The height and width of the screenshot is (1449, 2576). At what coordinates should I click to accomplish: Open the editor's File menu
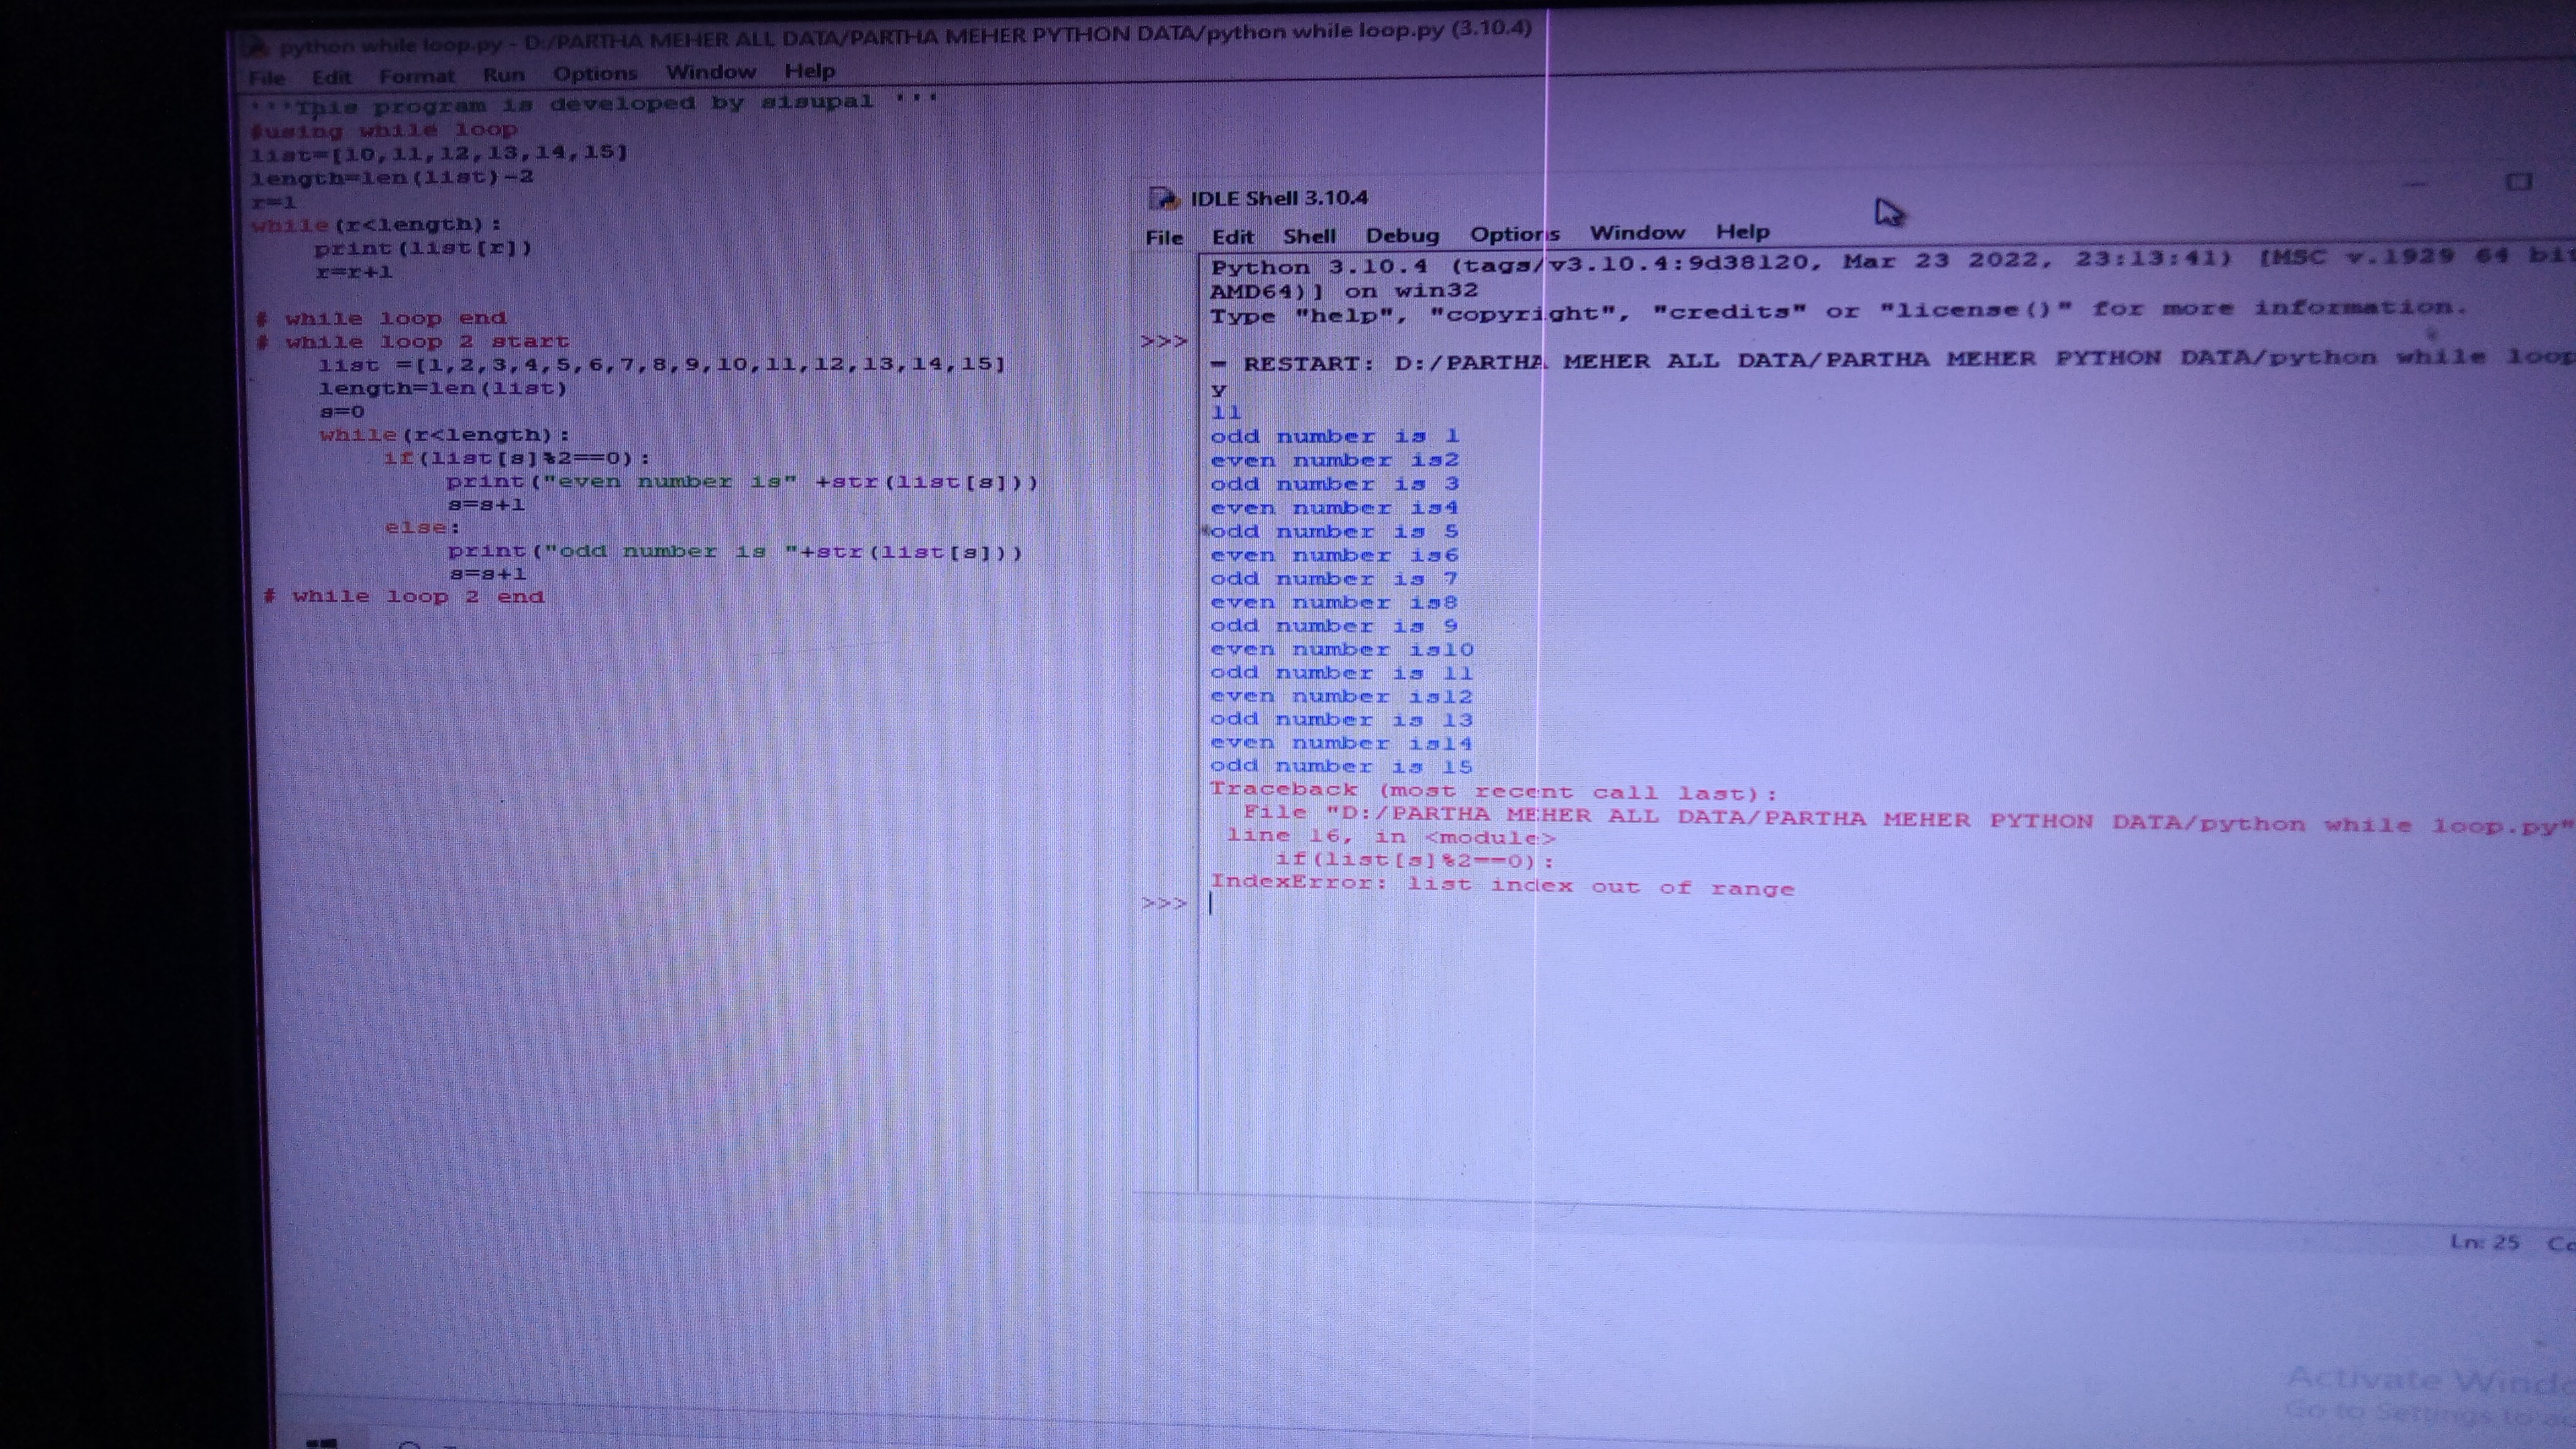pyautogui.click(x=266, y=78)
